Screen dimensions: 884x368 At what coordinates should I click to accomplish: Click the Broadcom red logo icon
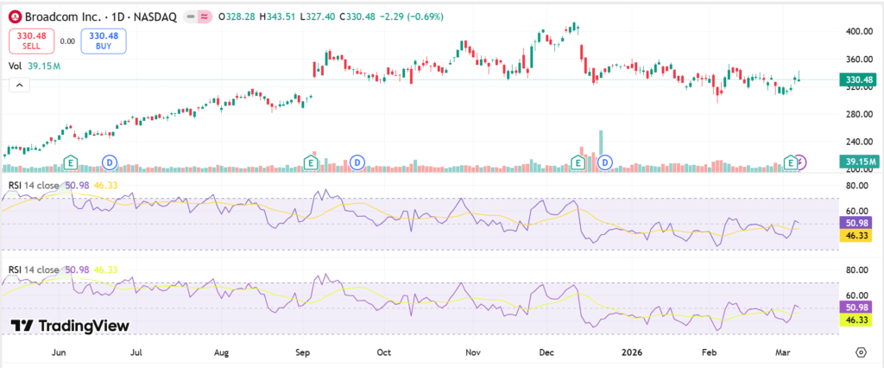click(x=16, y=17)
